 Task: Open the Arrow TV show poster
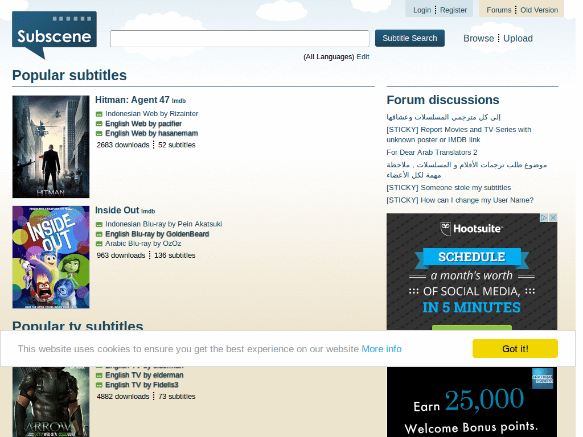(51, 402)
